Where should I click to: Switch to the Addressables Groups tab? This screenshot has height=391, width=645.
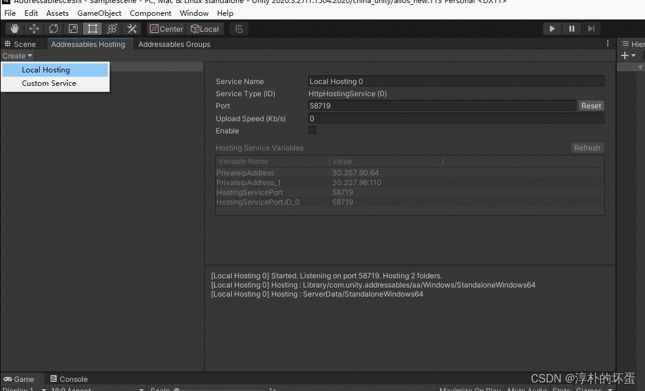[x=174, y=44]
